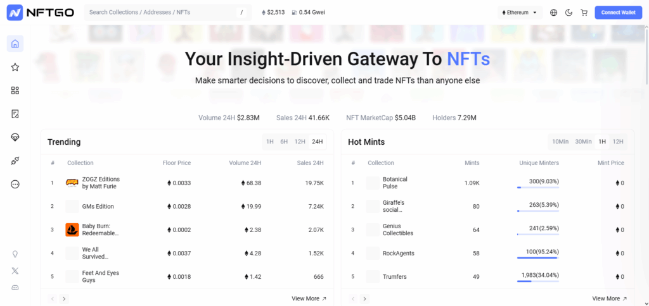Go to next Trending page arrow
The height and width of the screenshot is (306, 649).
(x=64, y=298)
